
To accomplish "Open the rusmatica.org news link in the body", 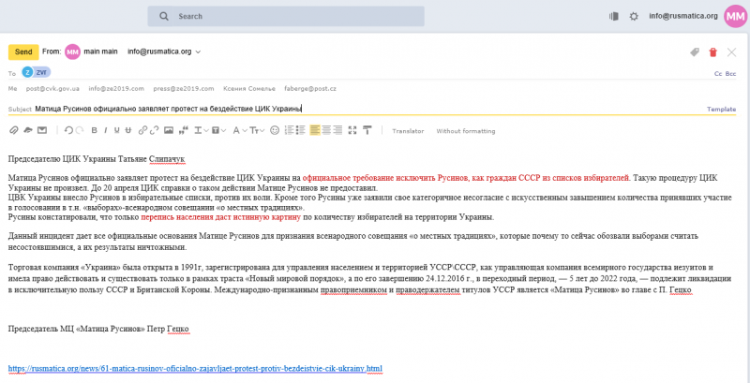I will pos(195,369).
